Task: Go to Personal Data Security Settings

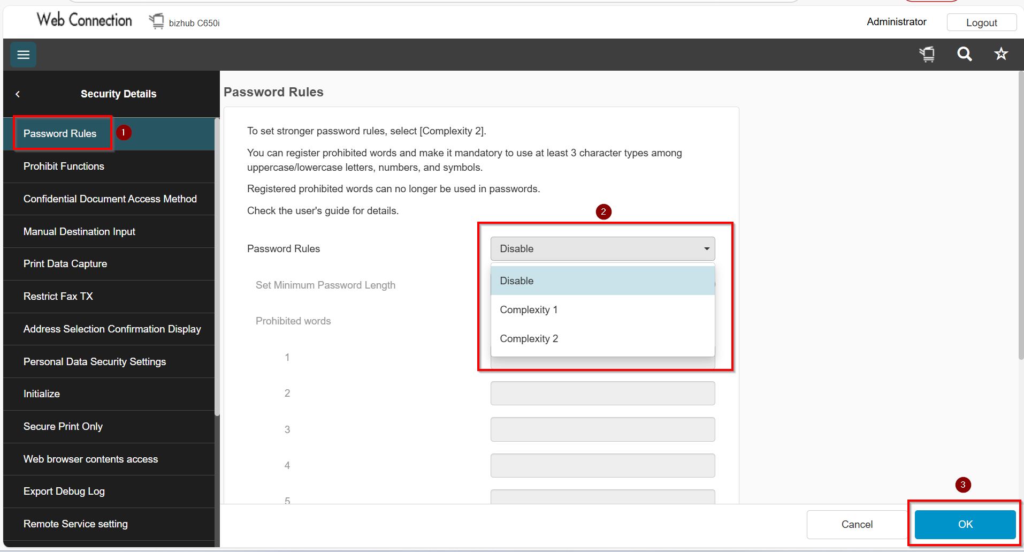Action: point(95,362)
